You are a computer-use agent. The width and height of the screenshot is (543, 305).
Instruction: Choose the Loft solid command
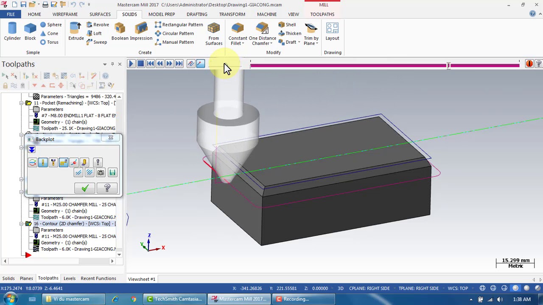click(94, 33)
